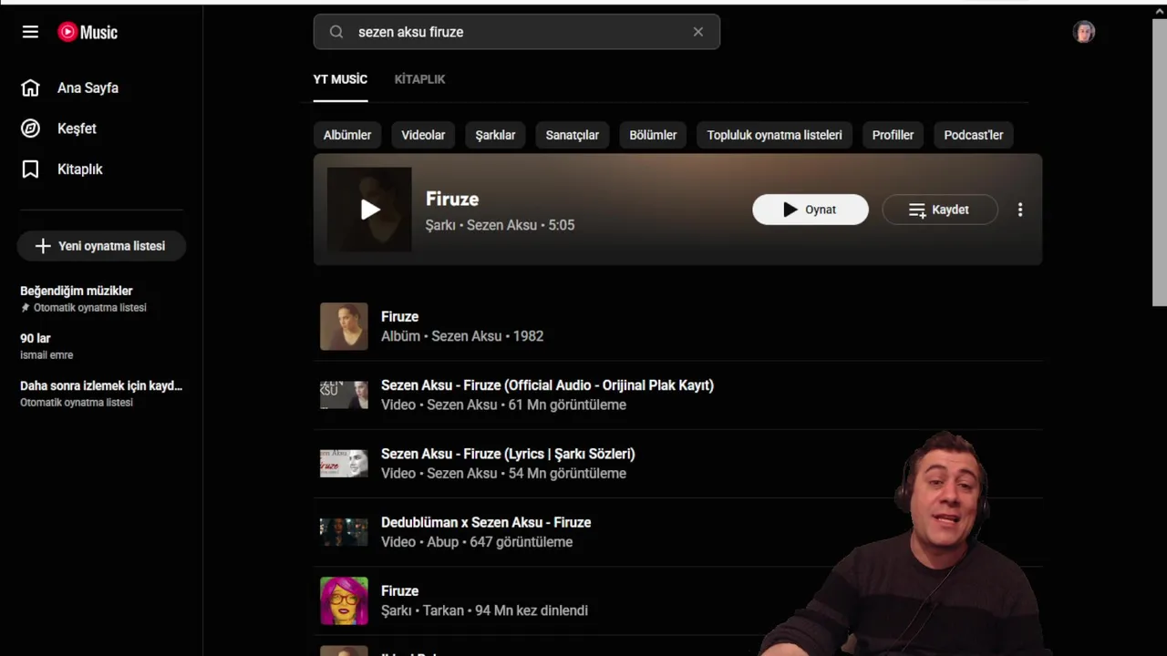Filter results by Bölümler
The image size is (1167, 656).
[653, 135]
